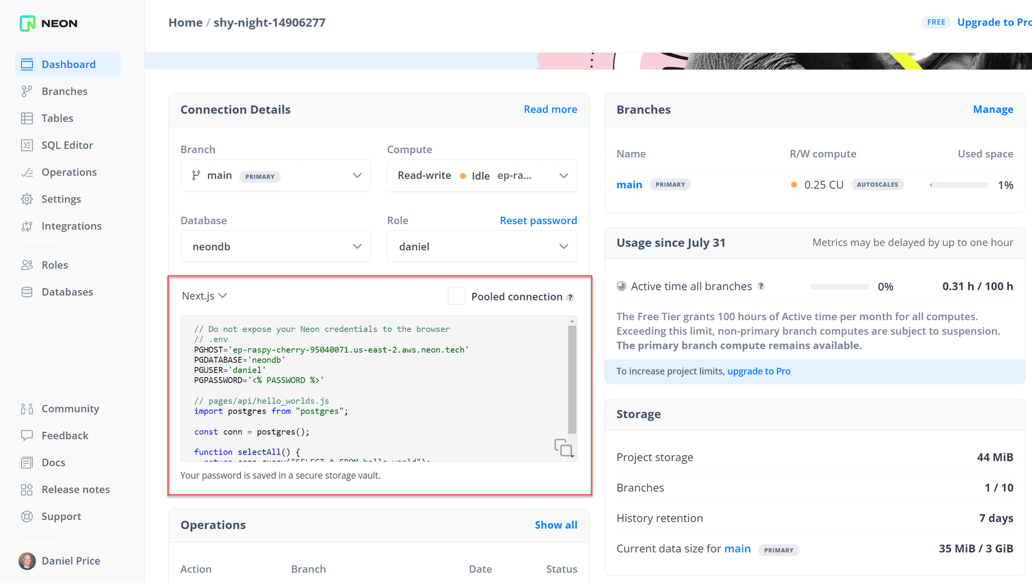The width and height of the screenshot is (1032, 583).
Task: Click the Branches sidebar icon
Action: tap(27, 91)
